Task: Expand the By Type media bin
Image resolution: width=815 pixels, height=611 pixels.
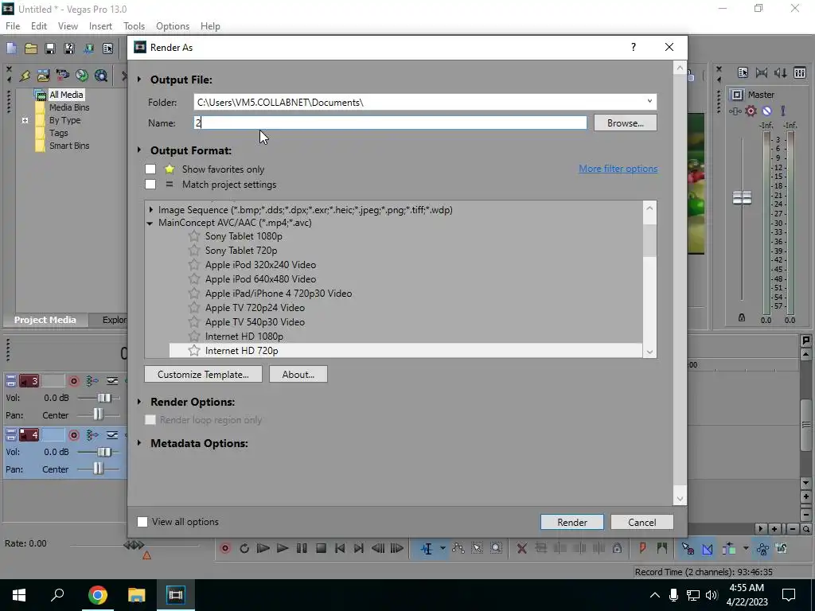Action: point(25,121)
